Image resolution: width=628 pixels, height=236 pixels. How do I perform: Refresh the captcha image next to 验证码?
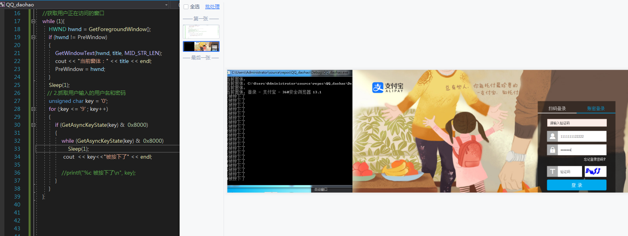point(596,171)
